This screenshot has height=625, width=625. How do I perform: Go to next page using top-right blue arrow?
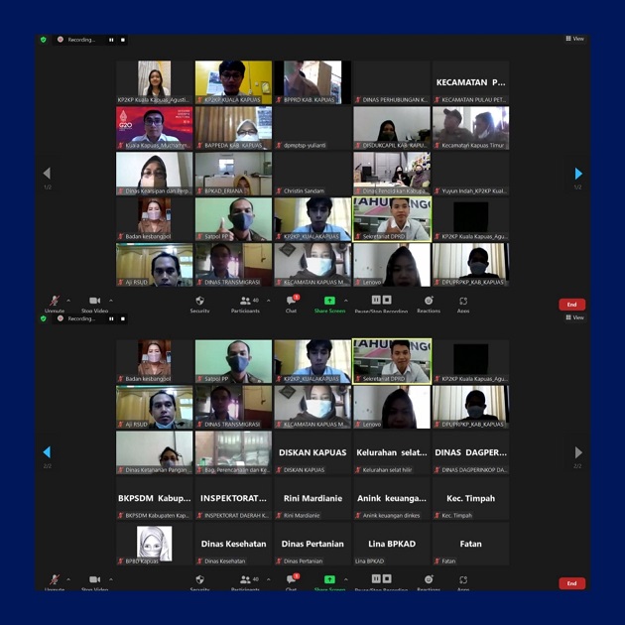click(578, 174)
